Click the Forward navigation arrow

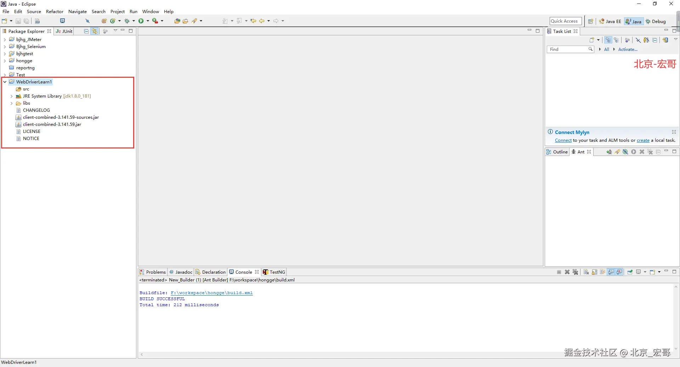click(x=276, y=21)
